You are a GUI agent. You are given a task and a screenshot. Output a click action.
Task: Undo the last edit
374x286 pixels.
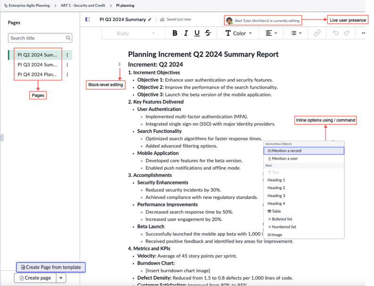[335, 33]
